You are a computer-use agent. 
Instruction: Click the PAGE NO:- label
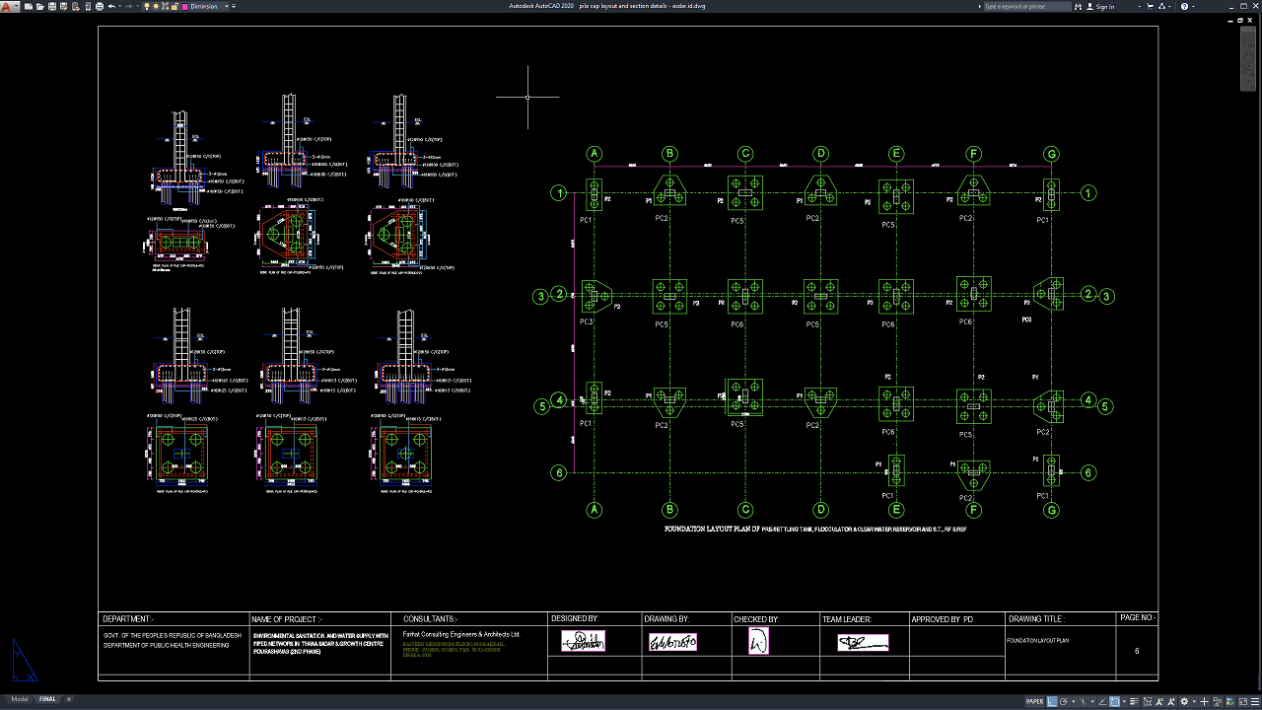tap(1137, 617)
